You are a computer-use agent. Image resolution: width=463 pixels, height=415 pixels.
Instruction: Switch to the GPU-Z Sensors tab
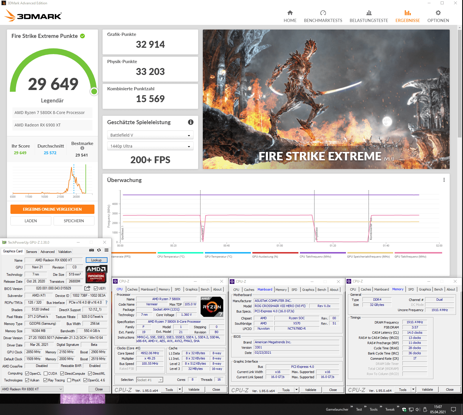pos(31,252)
